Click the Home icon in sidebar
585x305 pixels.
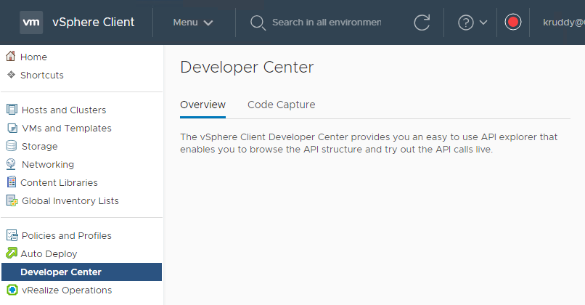coord(11,57)
